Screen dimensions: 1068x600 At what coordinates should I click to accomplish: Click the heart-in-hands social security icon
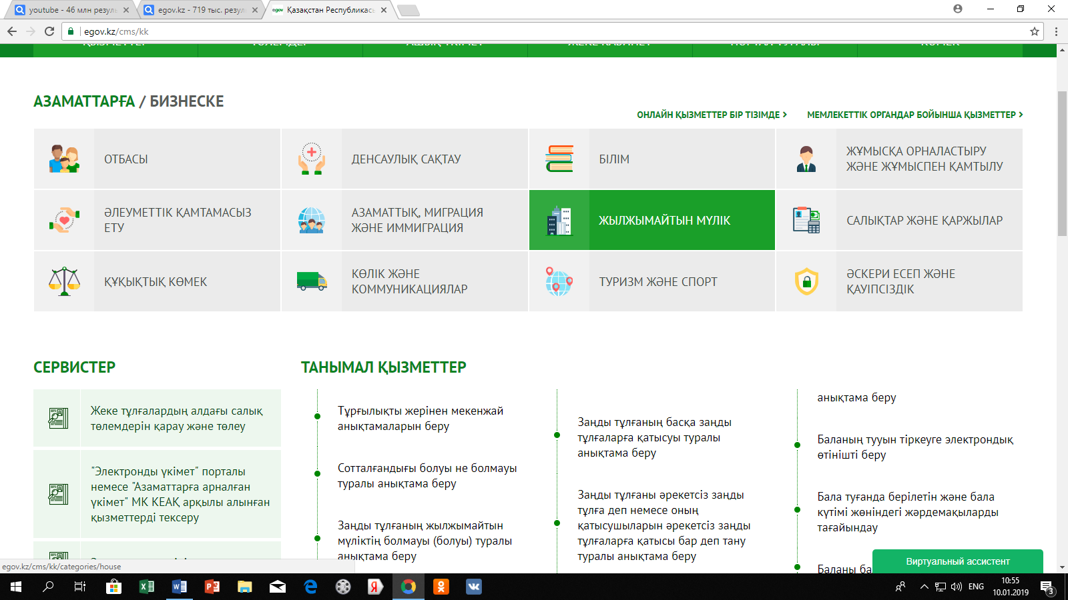(64, 220)
